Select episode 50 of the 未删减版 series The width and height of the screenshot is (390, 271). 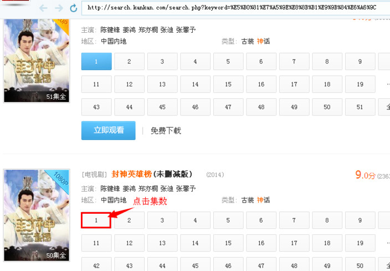pyautogui.click(x=360, y=265)
